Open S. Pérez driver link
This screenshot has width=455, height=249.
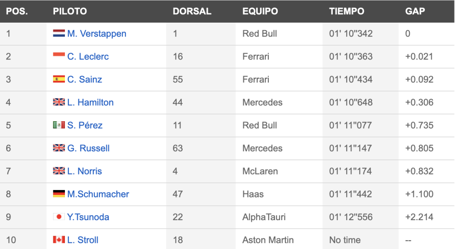tap(85, 125)
